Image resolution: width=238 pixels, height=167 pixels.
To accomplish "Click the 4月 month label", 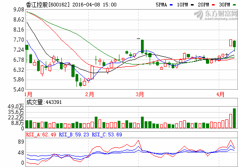I will point(220,94).
